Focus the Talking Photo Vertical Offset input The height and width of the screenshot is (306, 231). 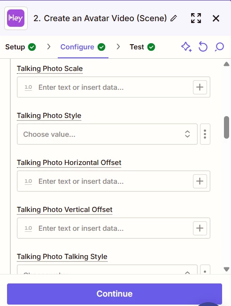(x=114, y=228)
